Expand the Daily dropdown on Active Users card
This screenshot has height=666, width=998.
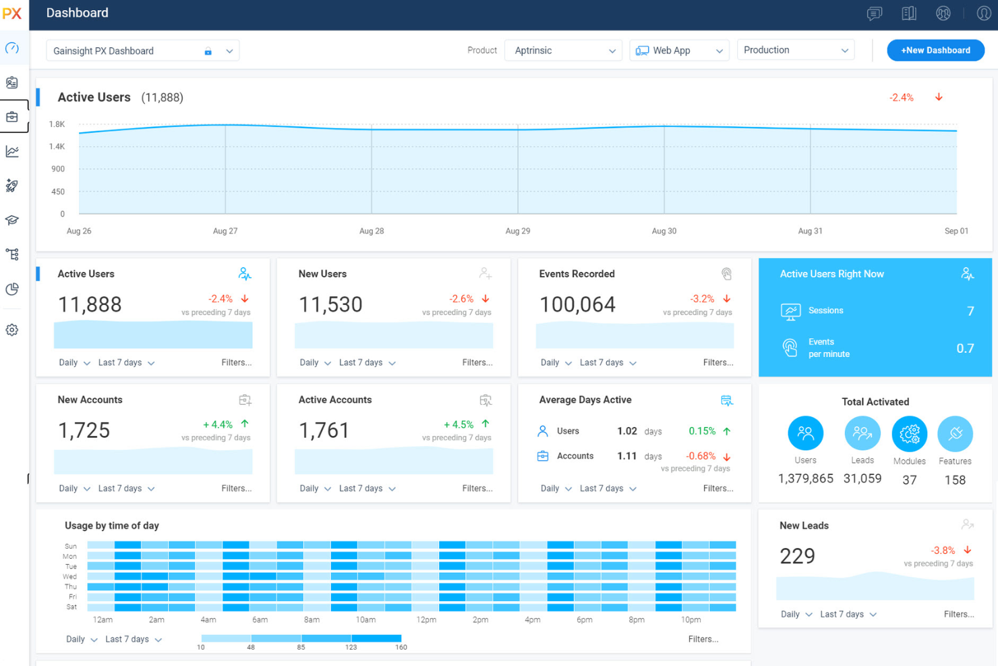74,362
